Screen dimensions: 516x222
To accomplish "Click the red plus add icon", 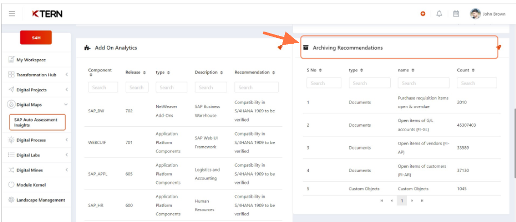I will pyautogui.click(x=423, y=14).
